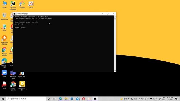Show hidden system tray icons
Viewport: 180px width, 101px height.
(x=139, y=99)
